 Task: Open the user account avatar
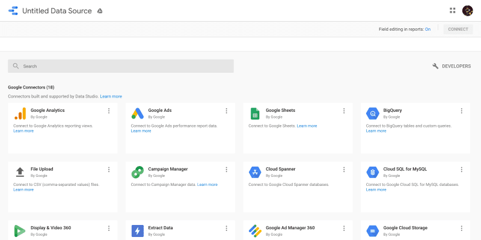(x=468, y=11)
